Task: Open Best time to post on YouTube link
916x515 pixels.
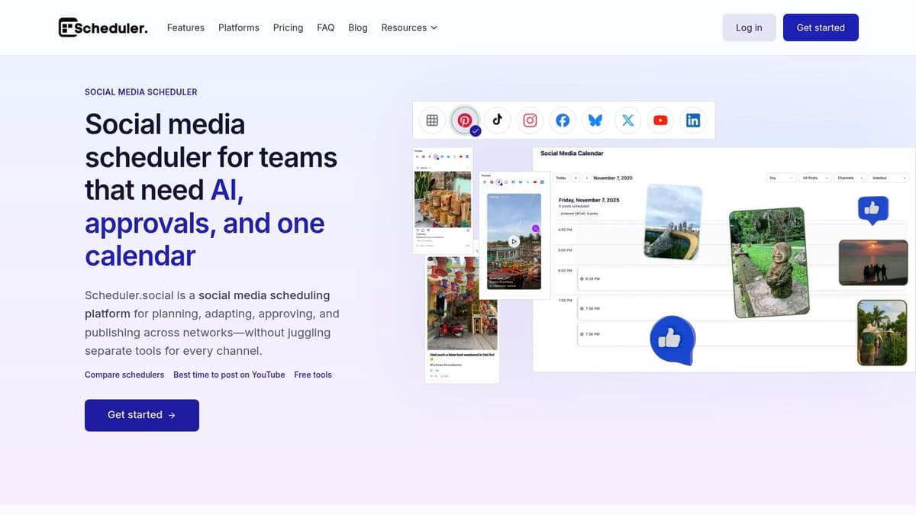Action: (229, 375)
